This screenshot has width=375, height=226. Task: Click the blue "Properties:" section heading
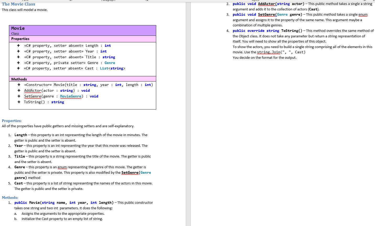(12, 121)
